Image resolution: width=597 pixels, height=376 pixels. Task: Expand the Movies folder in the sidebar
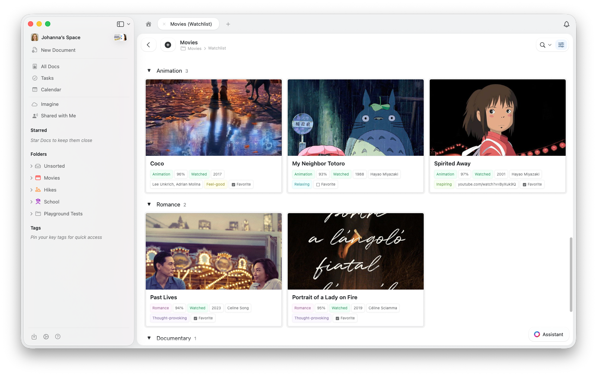(32, 178)
